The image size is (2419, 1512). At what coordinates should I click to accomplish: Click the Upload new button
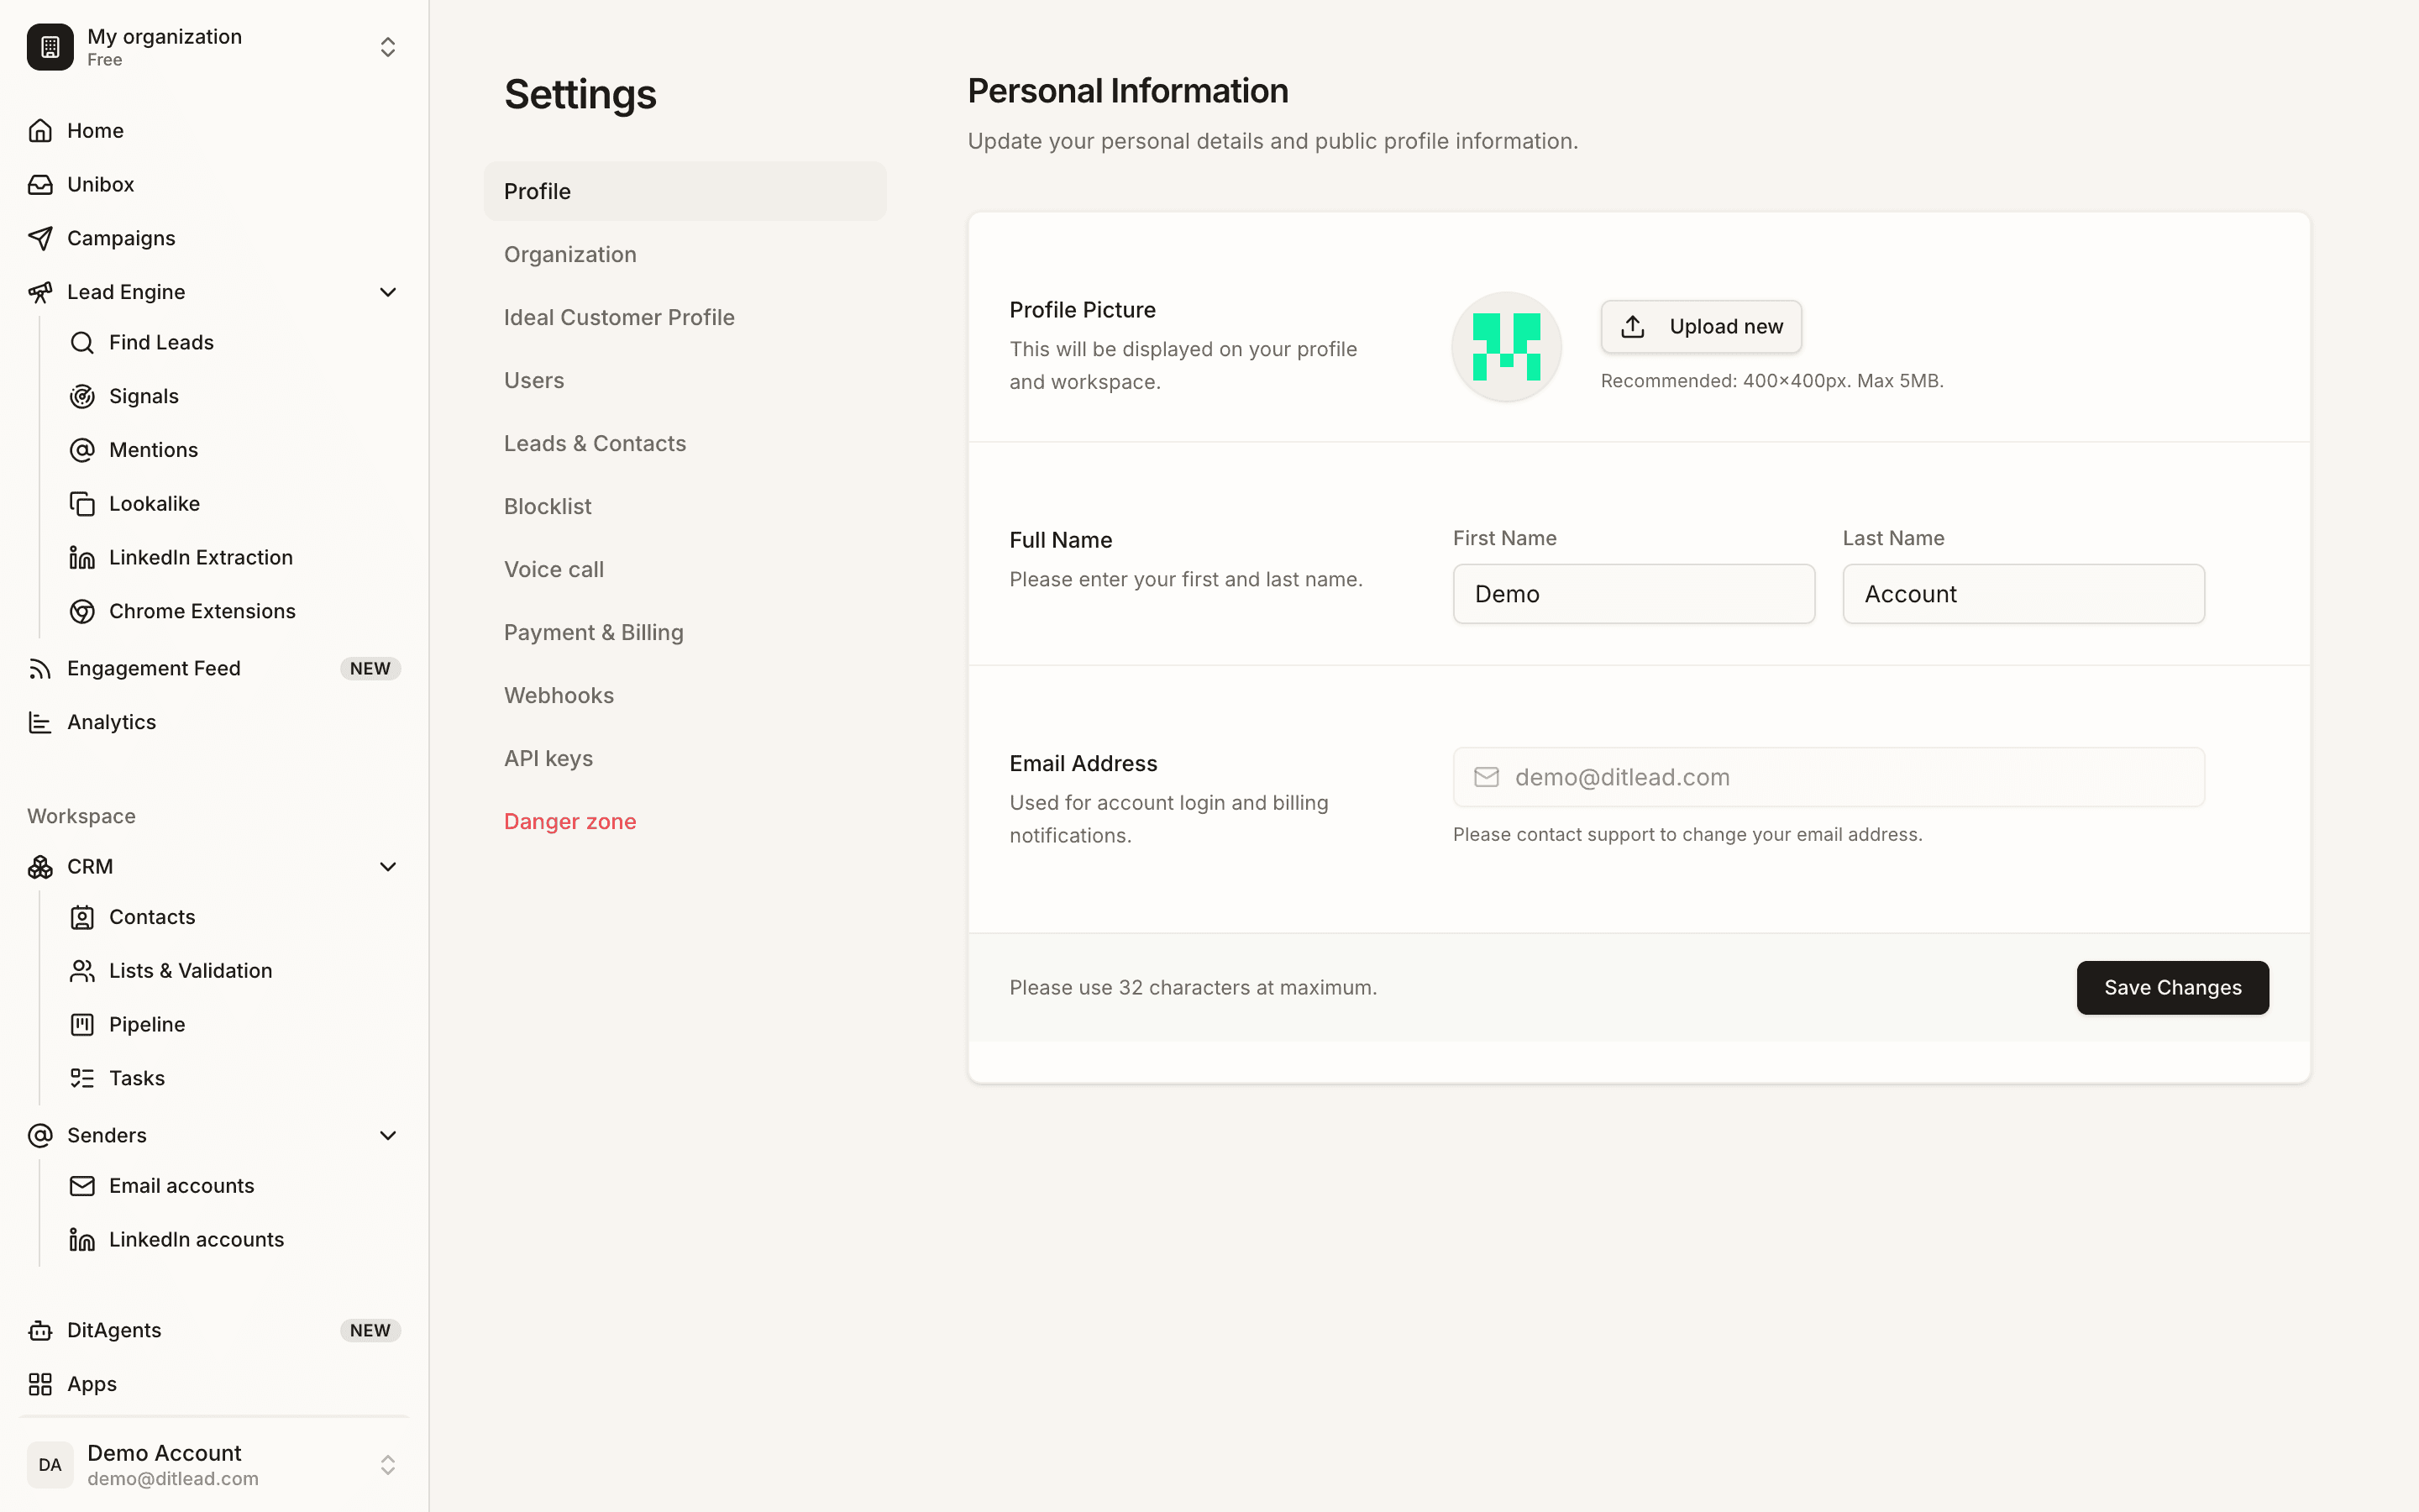pos(1700,327)
